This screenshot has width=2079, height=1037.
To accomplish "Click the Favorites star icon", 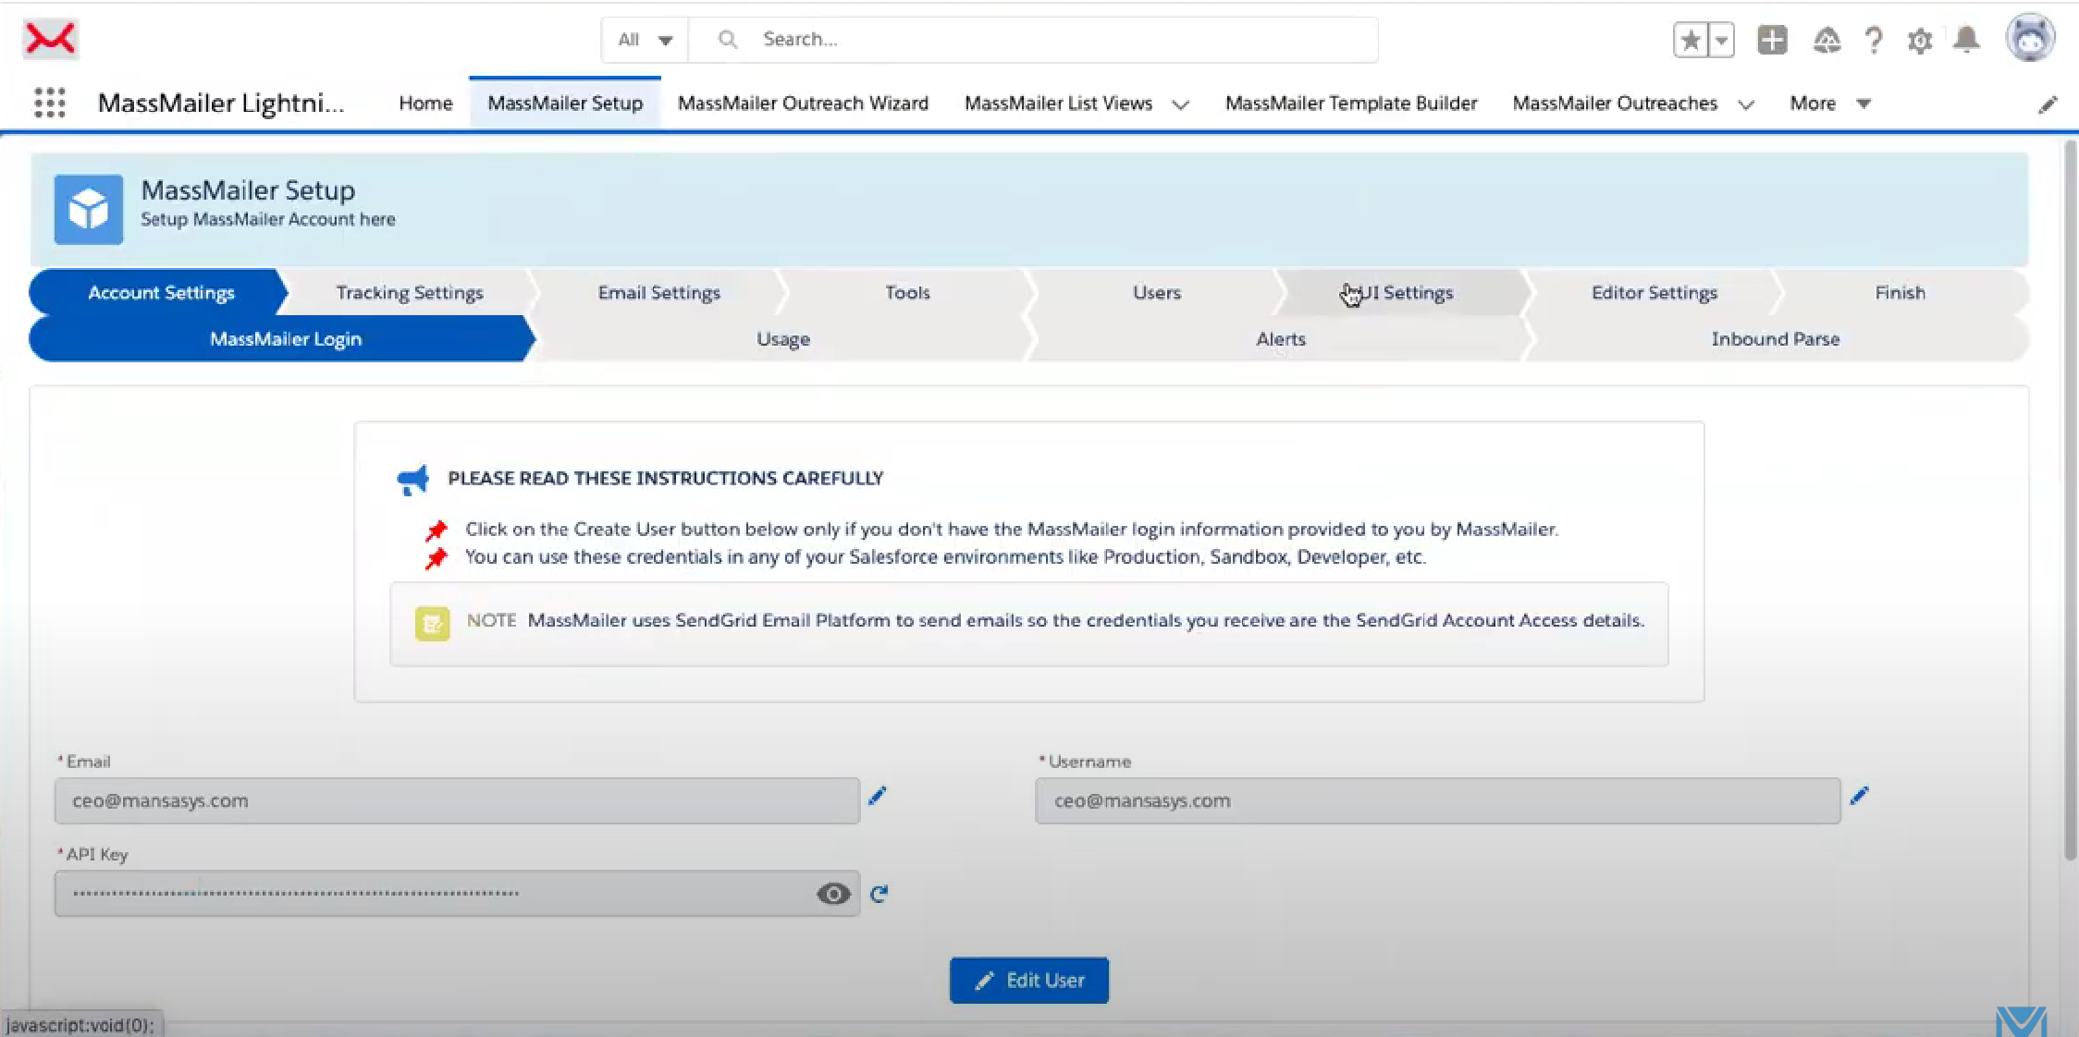I will coord(1691,40).
